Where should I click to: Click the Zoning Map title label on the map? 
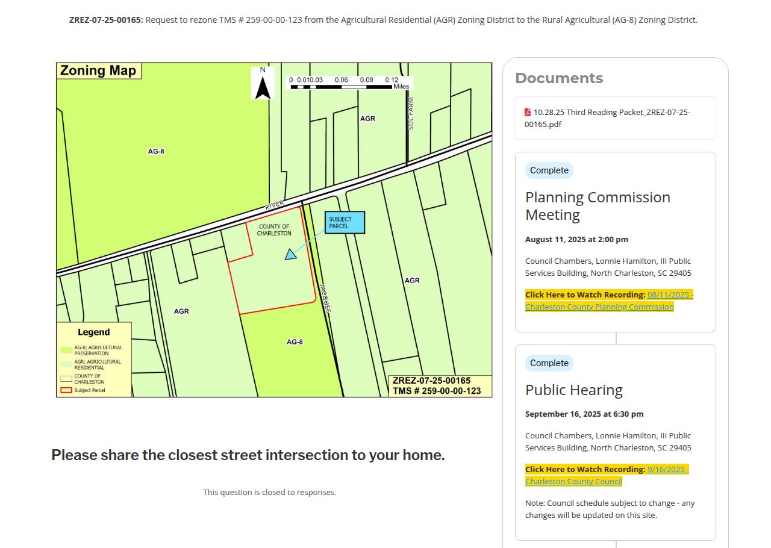click(x=99, y=70)
